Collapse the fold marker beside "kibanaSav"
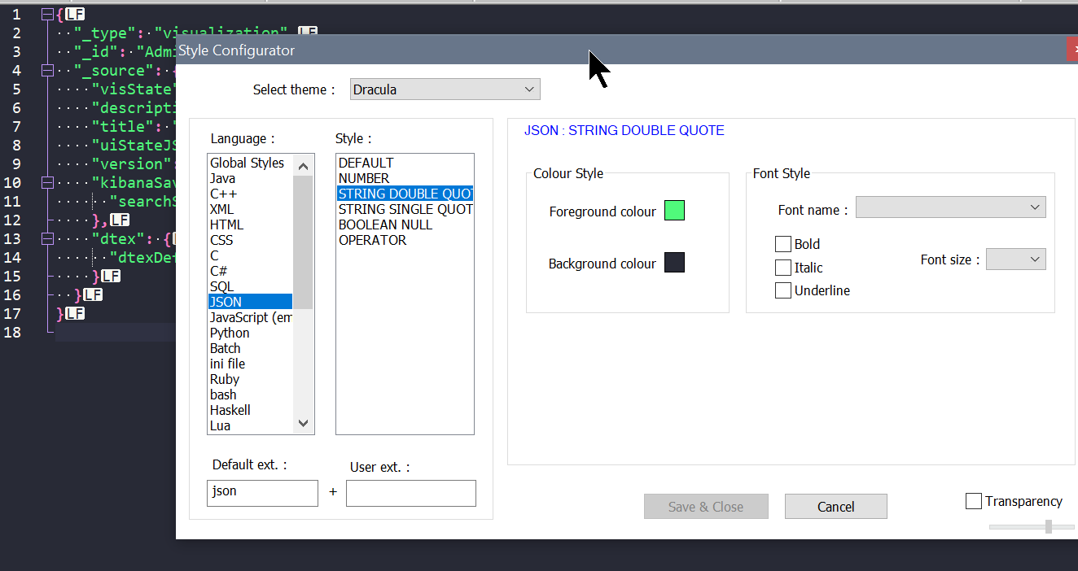This screenshot has width=1078, height=571. 47,182
